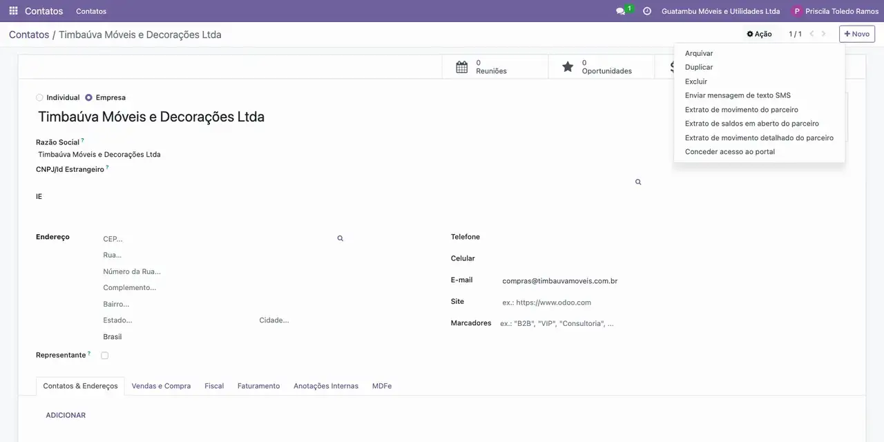The width and height of the screenshot is (884, 442).
Task: Choose Enviar mensagem de texto SMS
Action: point(759,95)
